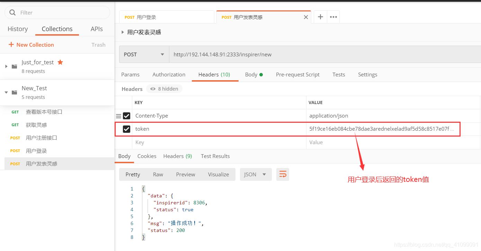Select the 用户发表灵感 request in sidebar
Screen dimensions: 481x251
59,164
